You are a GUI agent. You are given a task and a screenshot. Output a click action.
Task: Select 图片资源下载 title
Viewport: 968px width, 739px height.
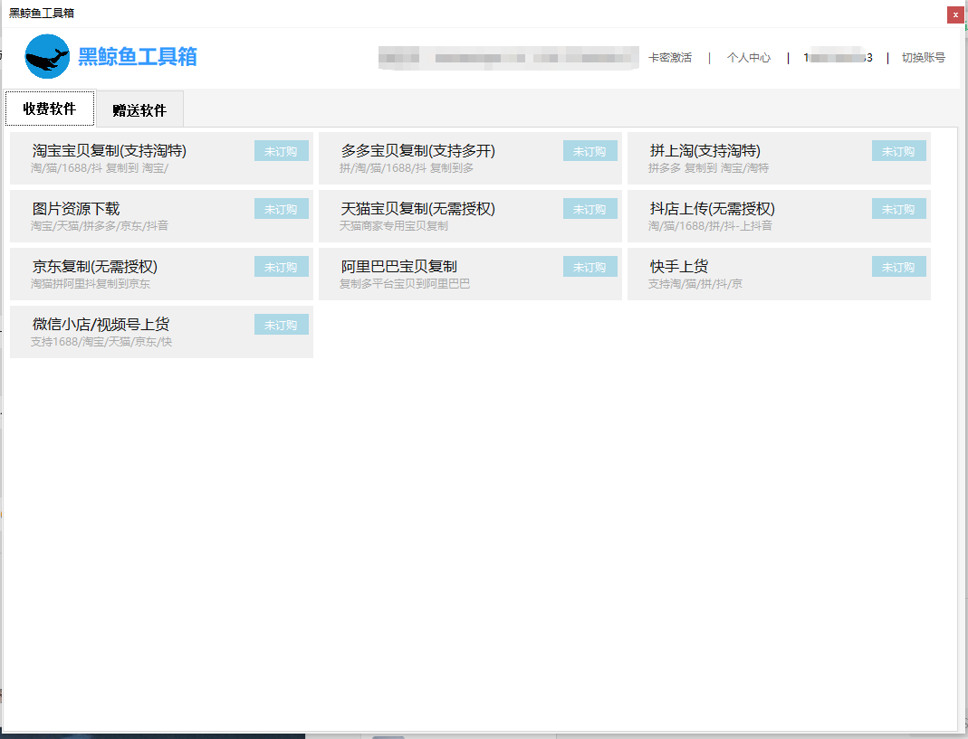pyautogui.click(x=76, y=209)
